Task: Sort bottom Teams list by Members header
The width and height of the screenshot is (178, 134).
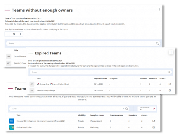Action: 132,115
